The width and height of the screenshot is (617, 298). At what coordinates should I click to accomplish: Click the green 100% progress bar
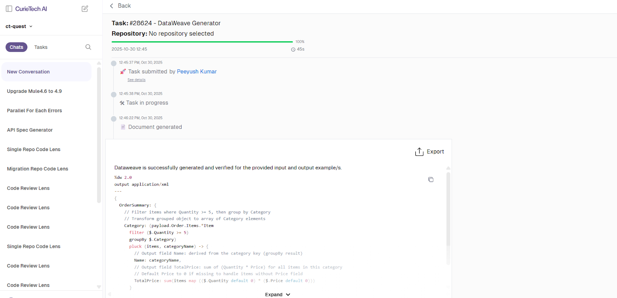pyautogui.click(x=202, y=41)
